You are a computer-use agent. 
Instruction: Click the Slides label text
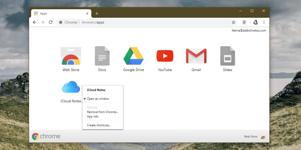(228, 70)
